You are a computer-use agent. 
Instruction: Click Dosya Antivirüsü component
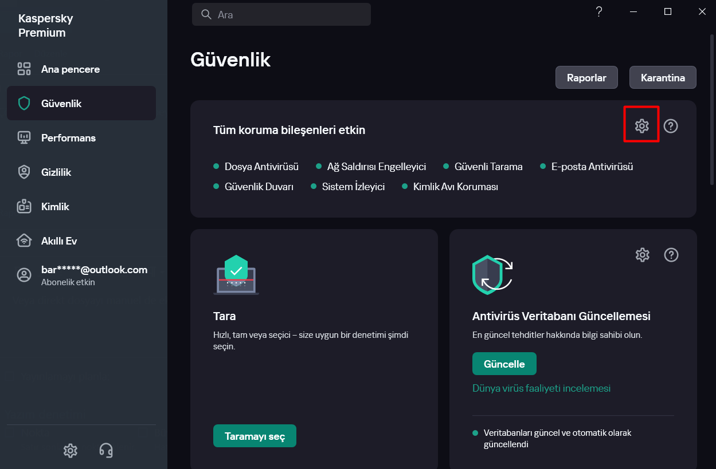click(256, 167)
